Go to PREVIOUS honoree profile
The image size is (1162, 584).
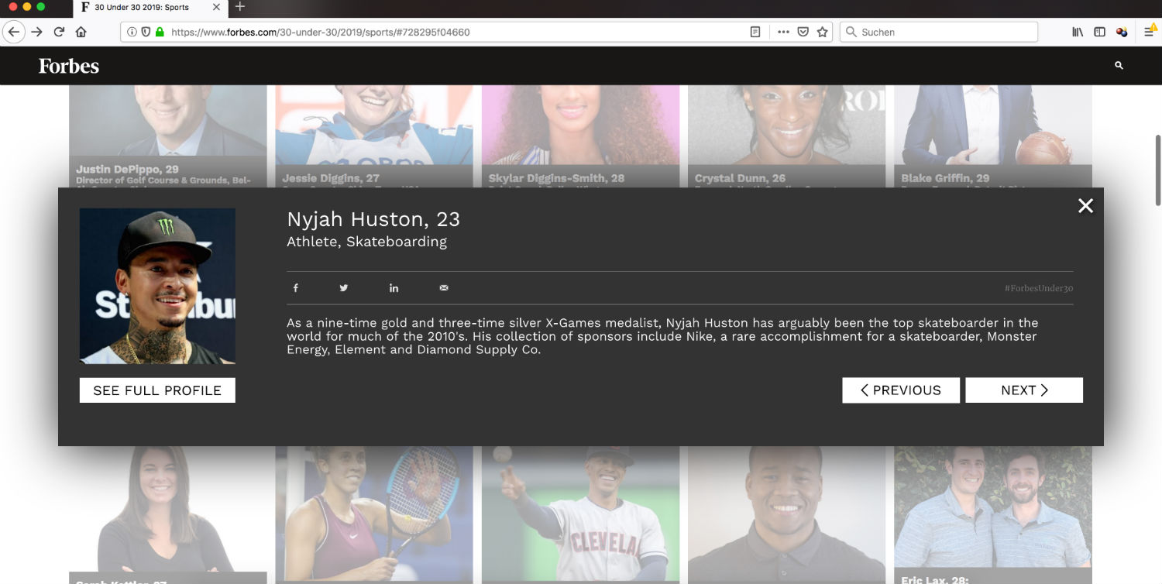(x=901, y=390)
